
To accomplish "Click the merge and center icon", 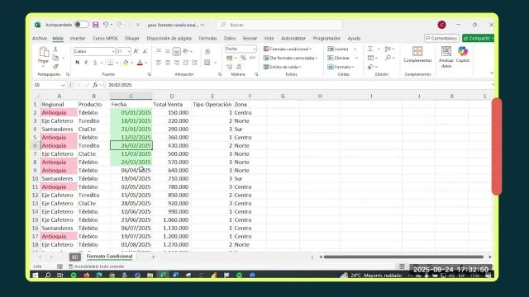I will [x=207, y=63].
